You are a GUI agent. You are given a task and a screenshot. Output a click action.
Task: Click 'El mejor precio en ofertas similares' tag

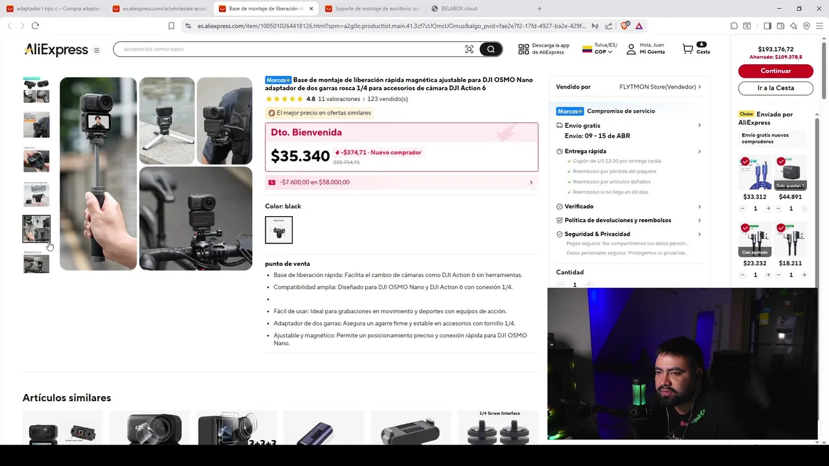tap(319, 113)
